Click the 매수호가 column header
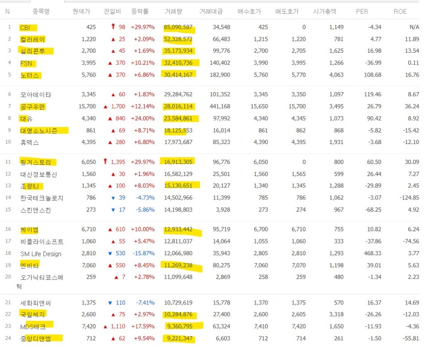The image size is (428, 347). coord(249,12)
